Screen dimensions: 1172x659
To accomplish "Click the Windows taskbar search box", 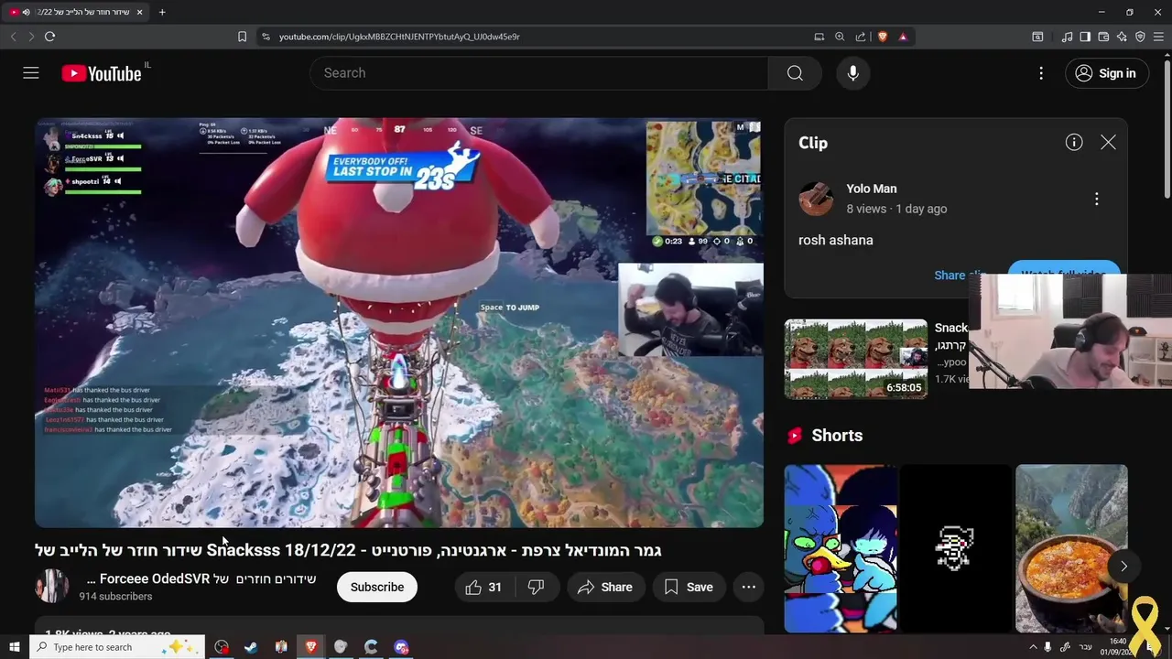I will point(117,647).
